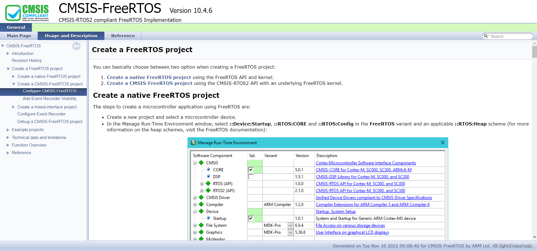This screenshot has width=537, height=251.
Task: Toggle the Device Startup checkbox
Action: 251,219
